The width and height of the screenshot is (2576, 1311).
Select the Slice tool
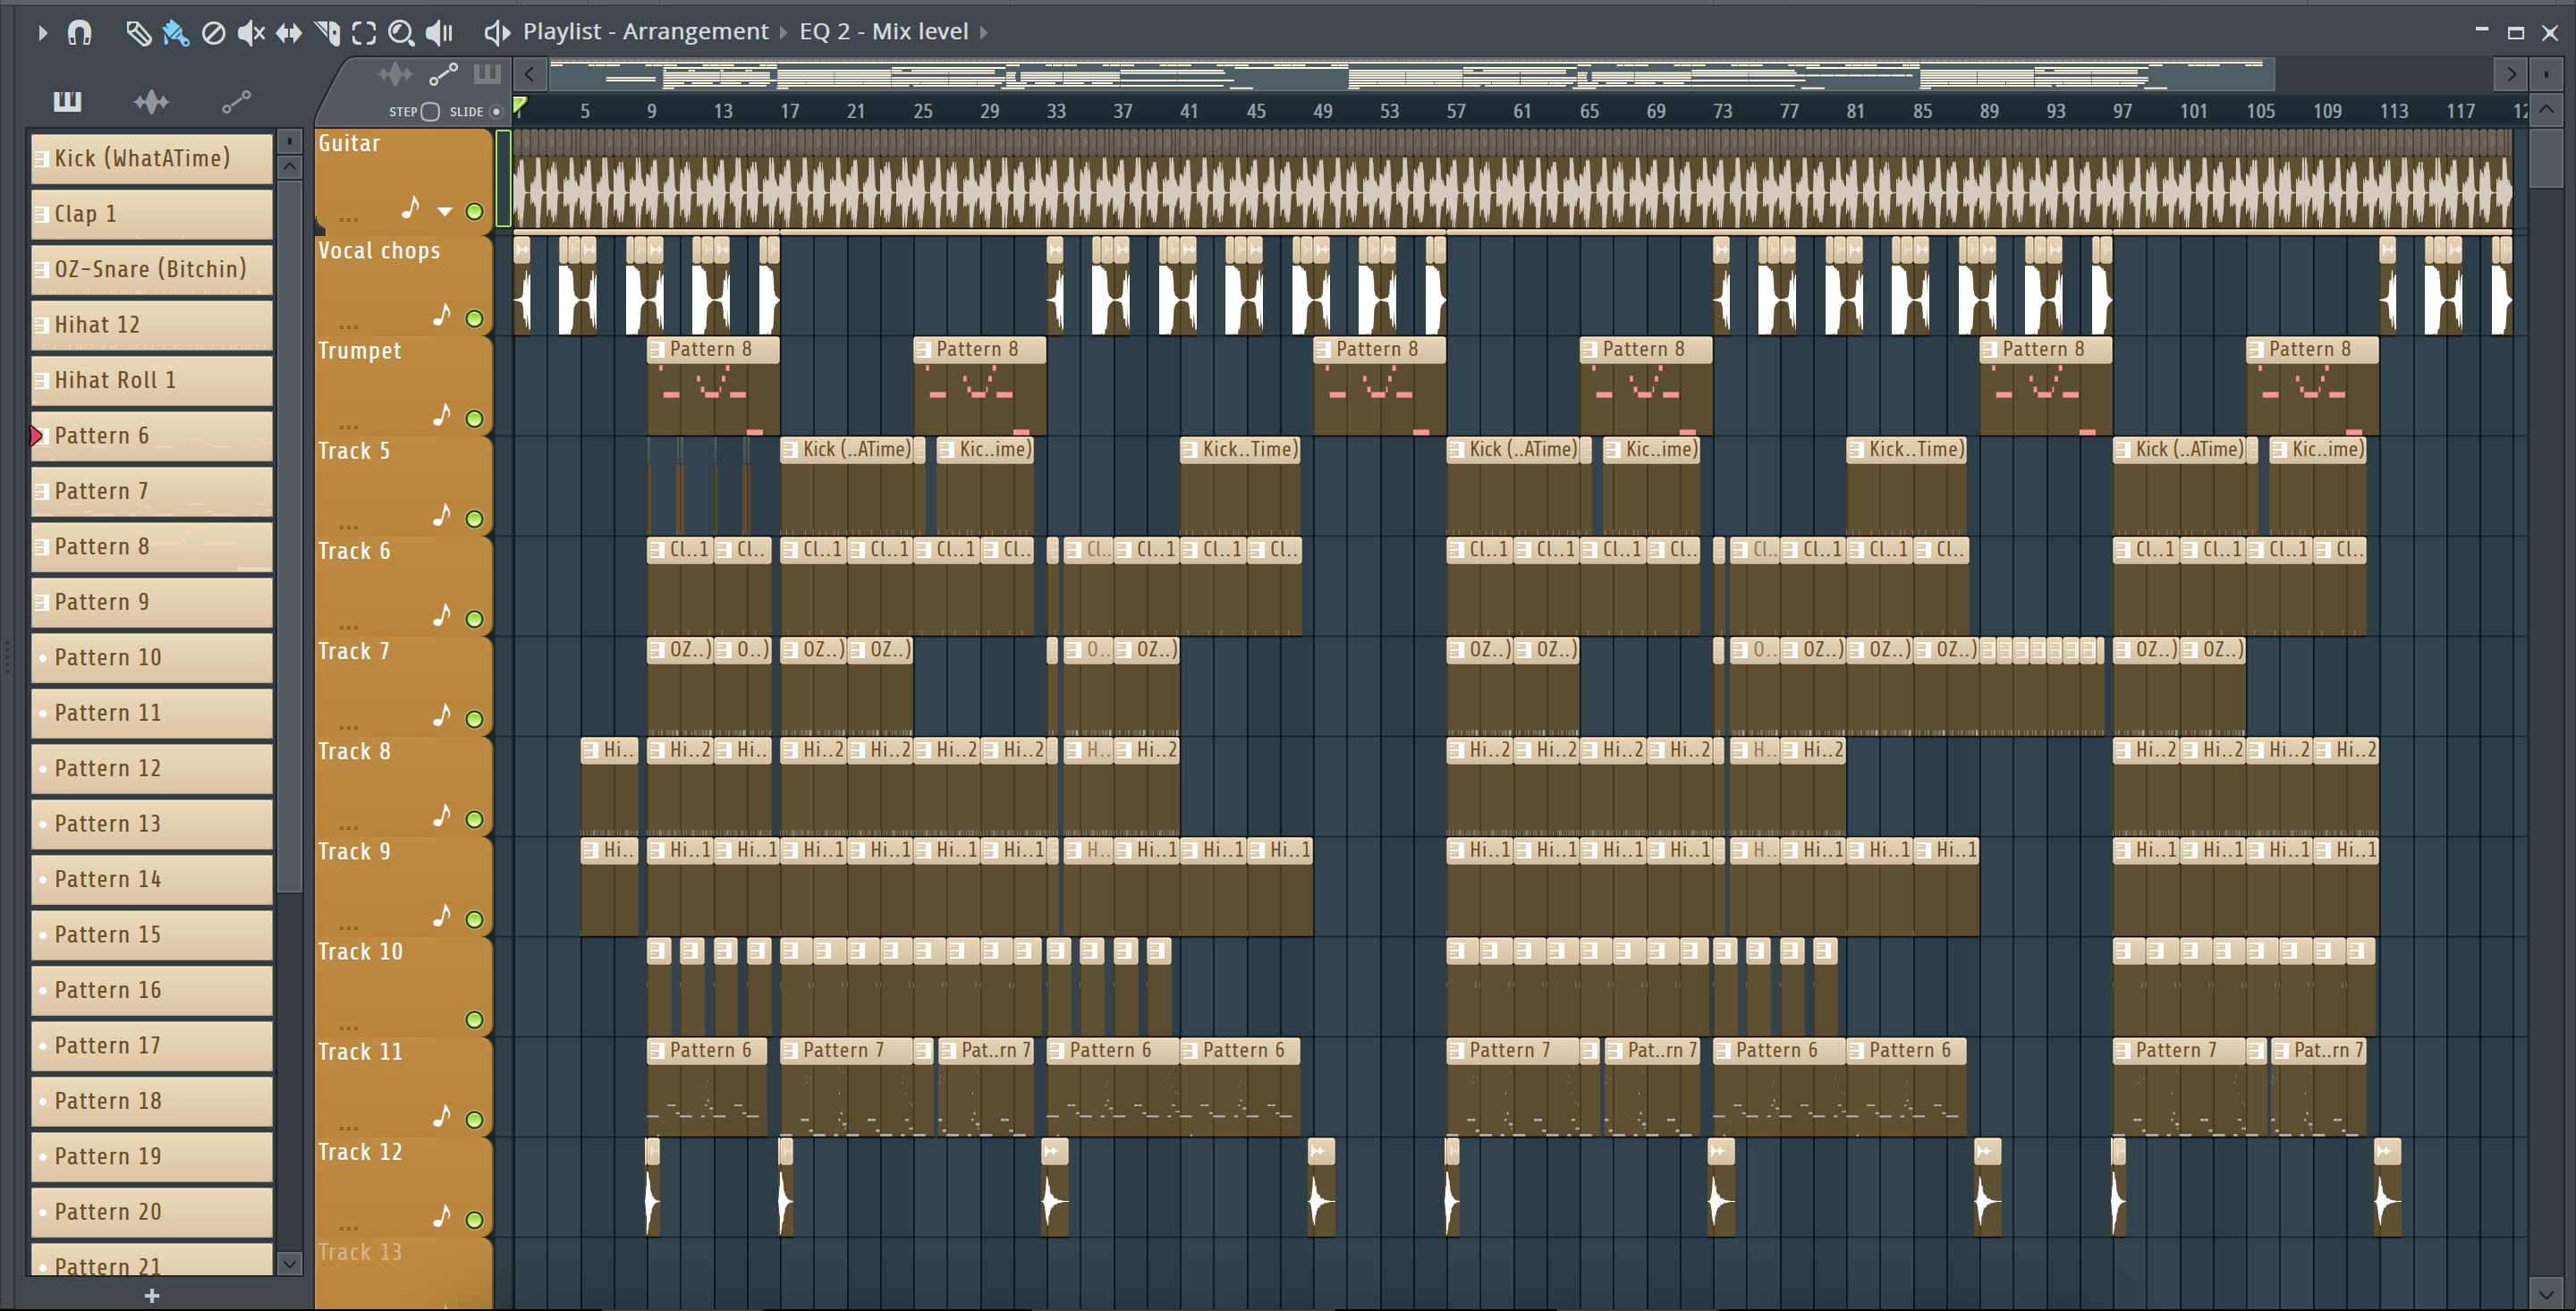(327, 33)
